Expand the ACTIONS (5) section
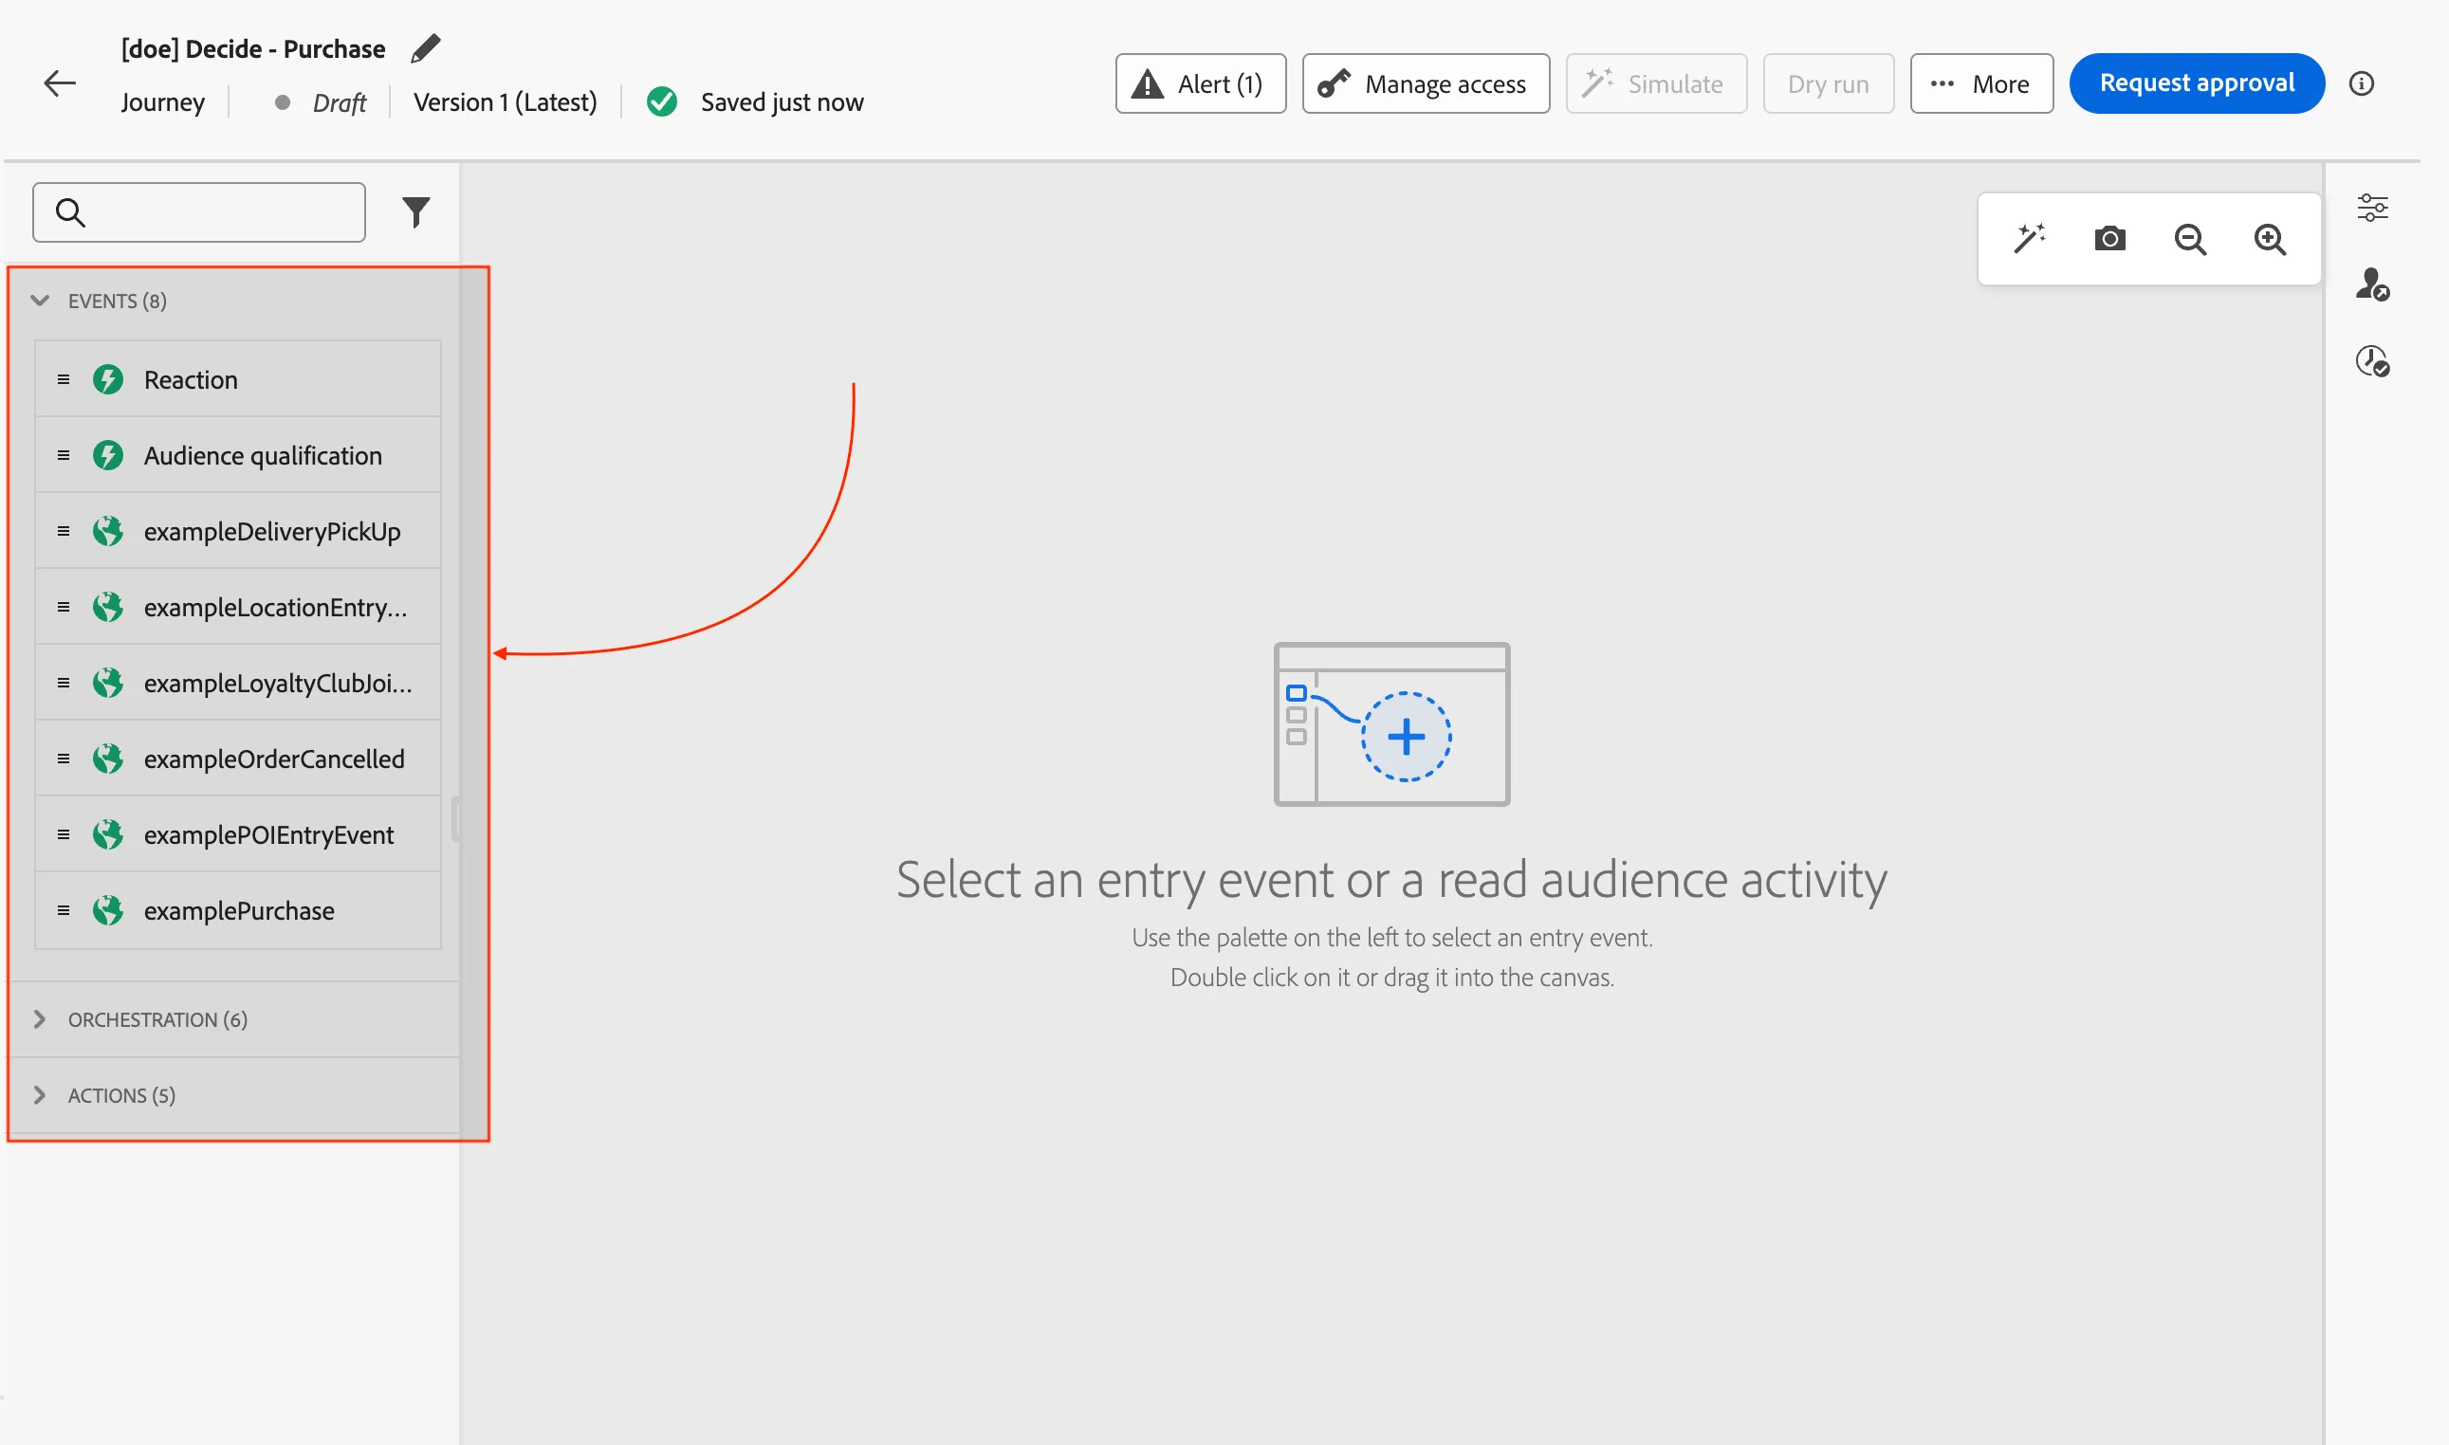2449x1445 pixels. [40, 1095]
